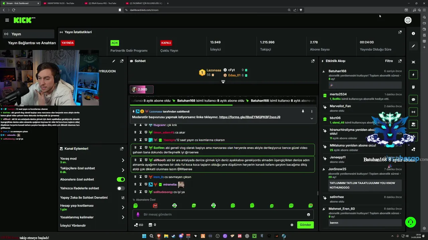Image resolution: width=428 pixels, height=240 pixels.
Task: Open a new browser tab
Action: pos(168,3)
